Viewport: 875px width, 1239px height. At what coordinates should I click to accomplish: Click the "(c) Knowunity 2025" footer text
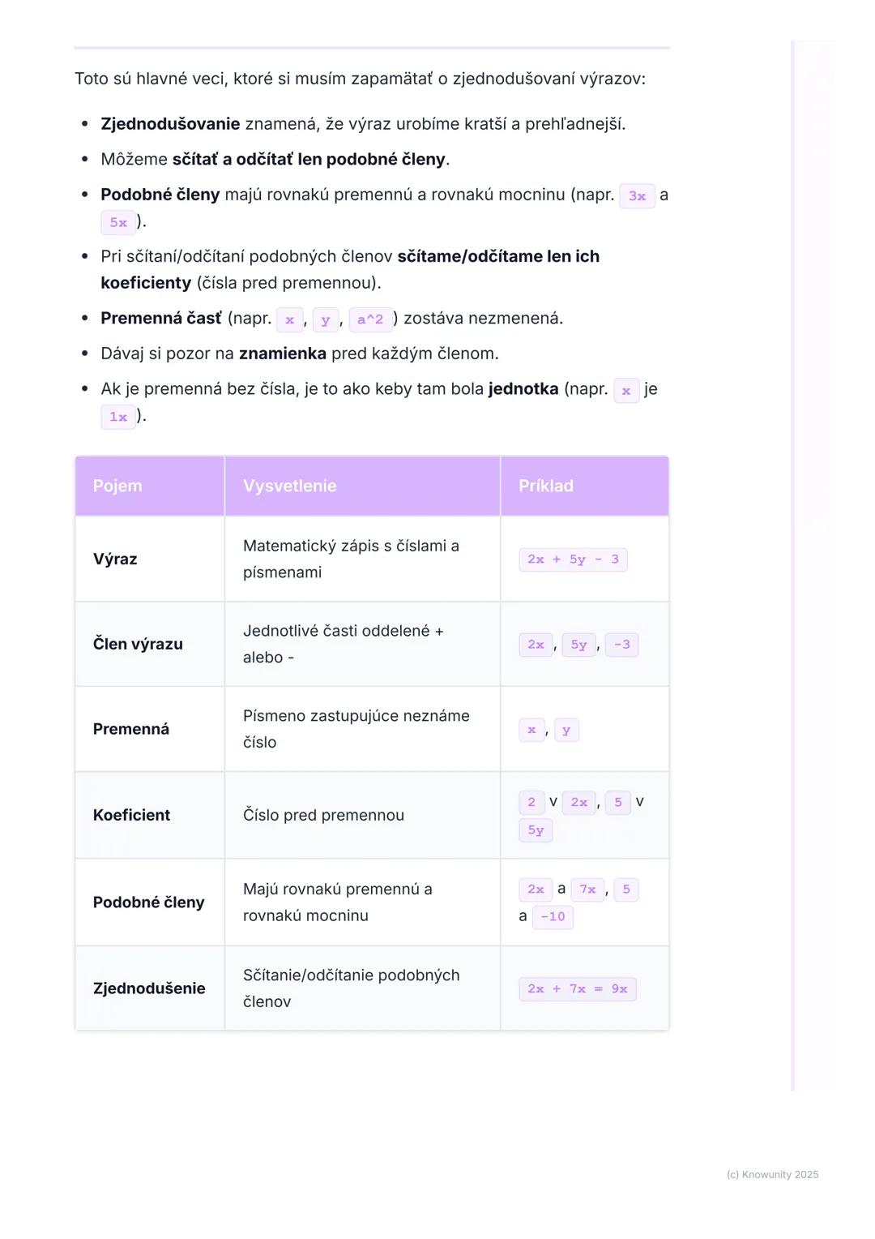pos(772,1174)
